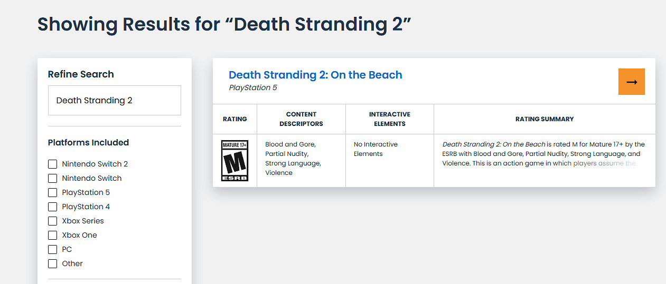The height and width of the screenshot is (284, 666).
Task: Click the orange arrow button
Action: click(x=631, y=82)
